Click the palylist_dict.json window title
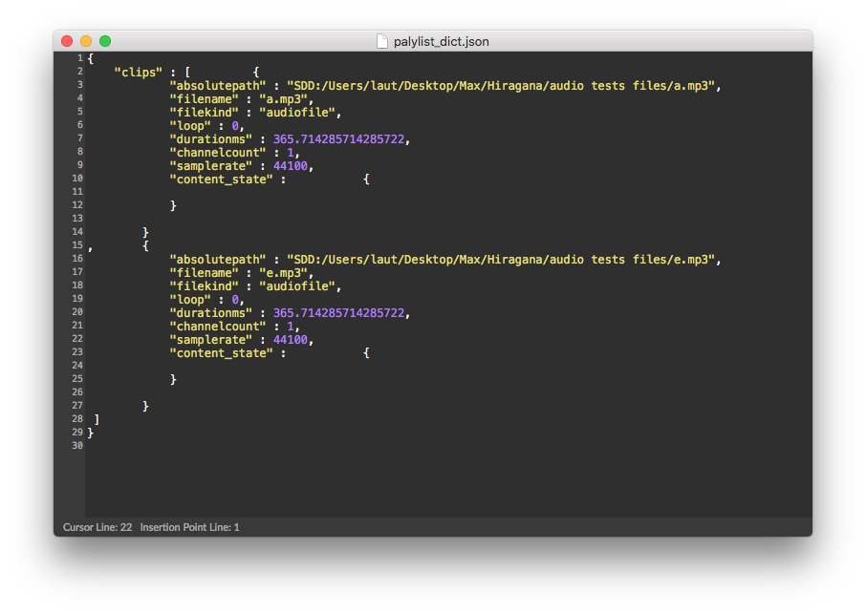The width and height of the screenshot is (866, 613). 441,41
